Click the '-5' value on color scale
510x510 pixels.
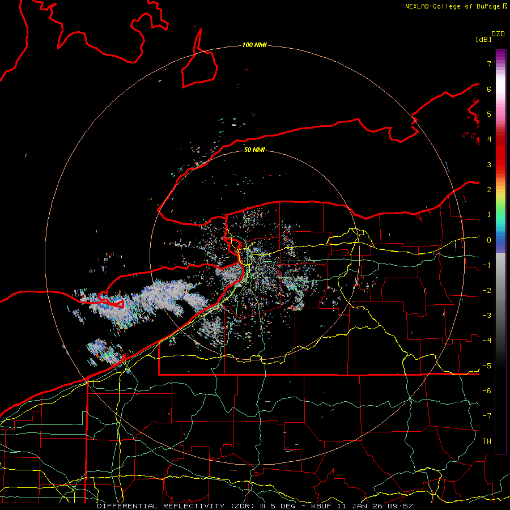point(487,366)
